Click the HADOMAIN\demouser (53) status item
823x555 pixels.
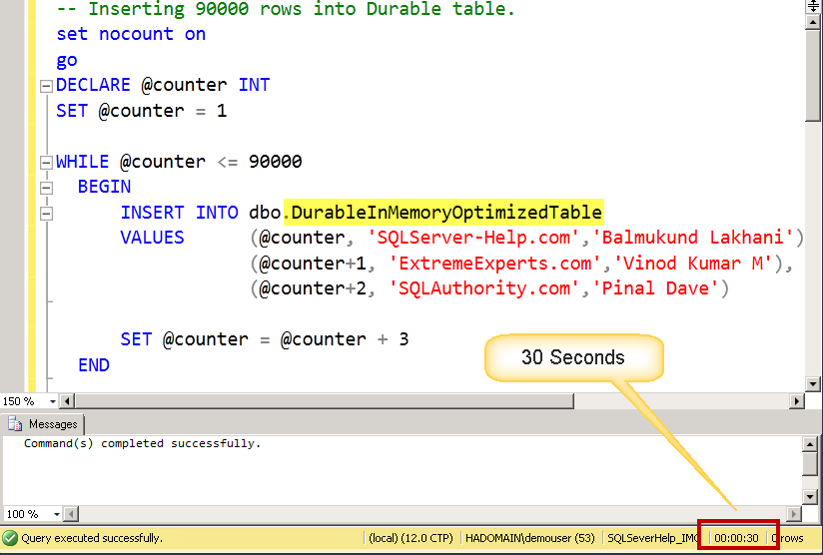pyautogui.click(x=532, y=538)
